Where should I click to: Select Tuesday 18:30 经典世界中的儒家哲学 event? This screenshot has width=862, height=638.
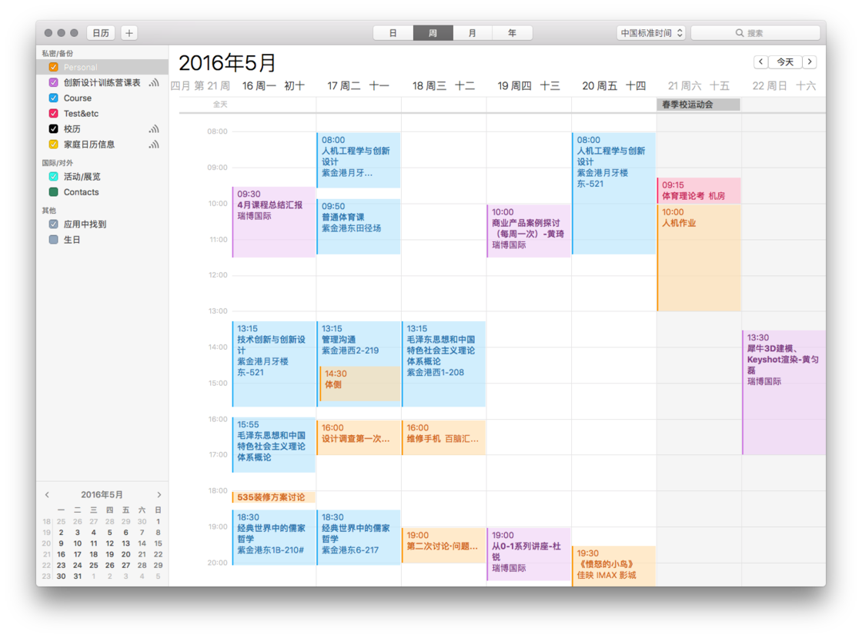[x=359, y=537]
